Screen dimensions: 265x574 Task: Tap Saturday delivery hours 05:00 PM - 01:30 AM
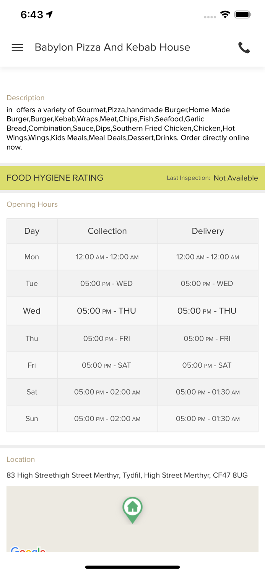[x=208, y=392]
